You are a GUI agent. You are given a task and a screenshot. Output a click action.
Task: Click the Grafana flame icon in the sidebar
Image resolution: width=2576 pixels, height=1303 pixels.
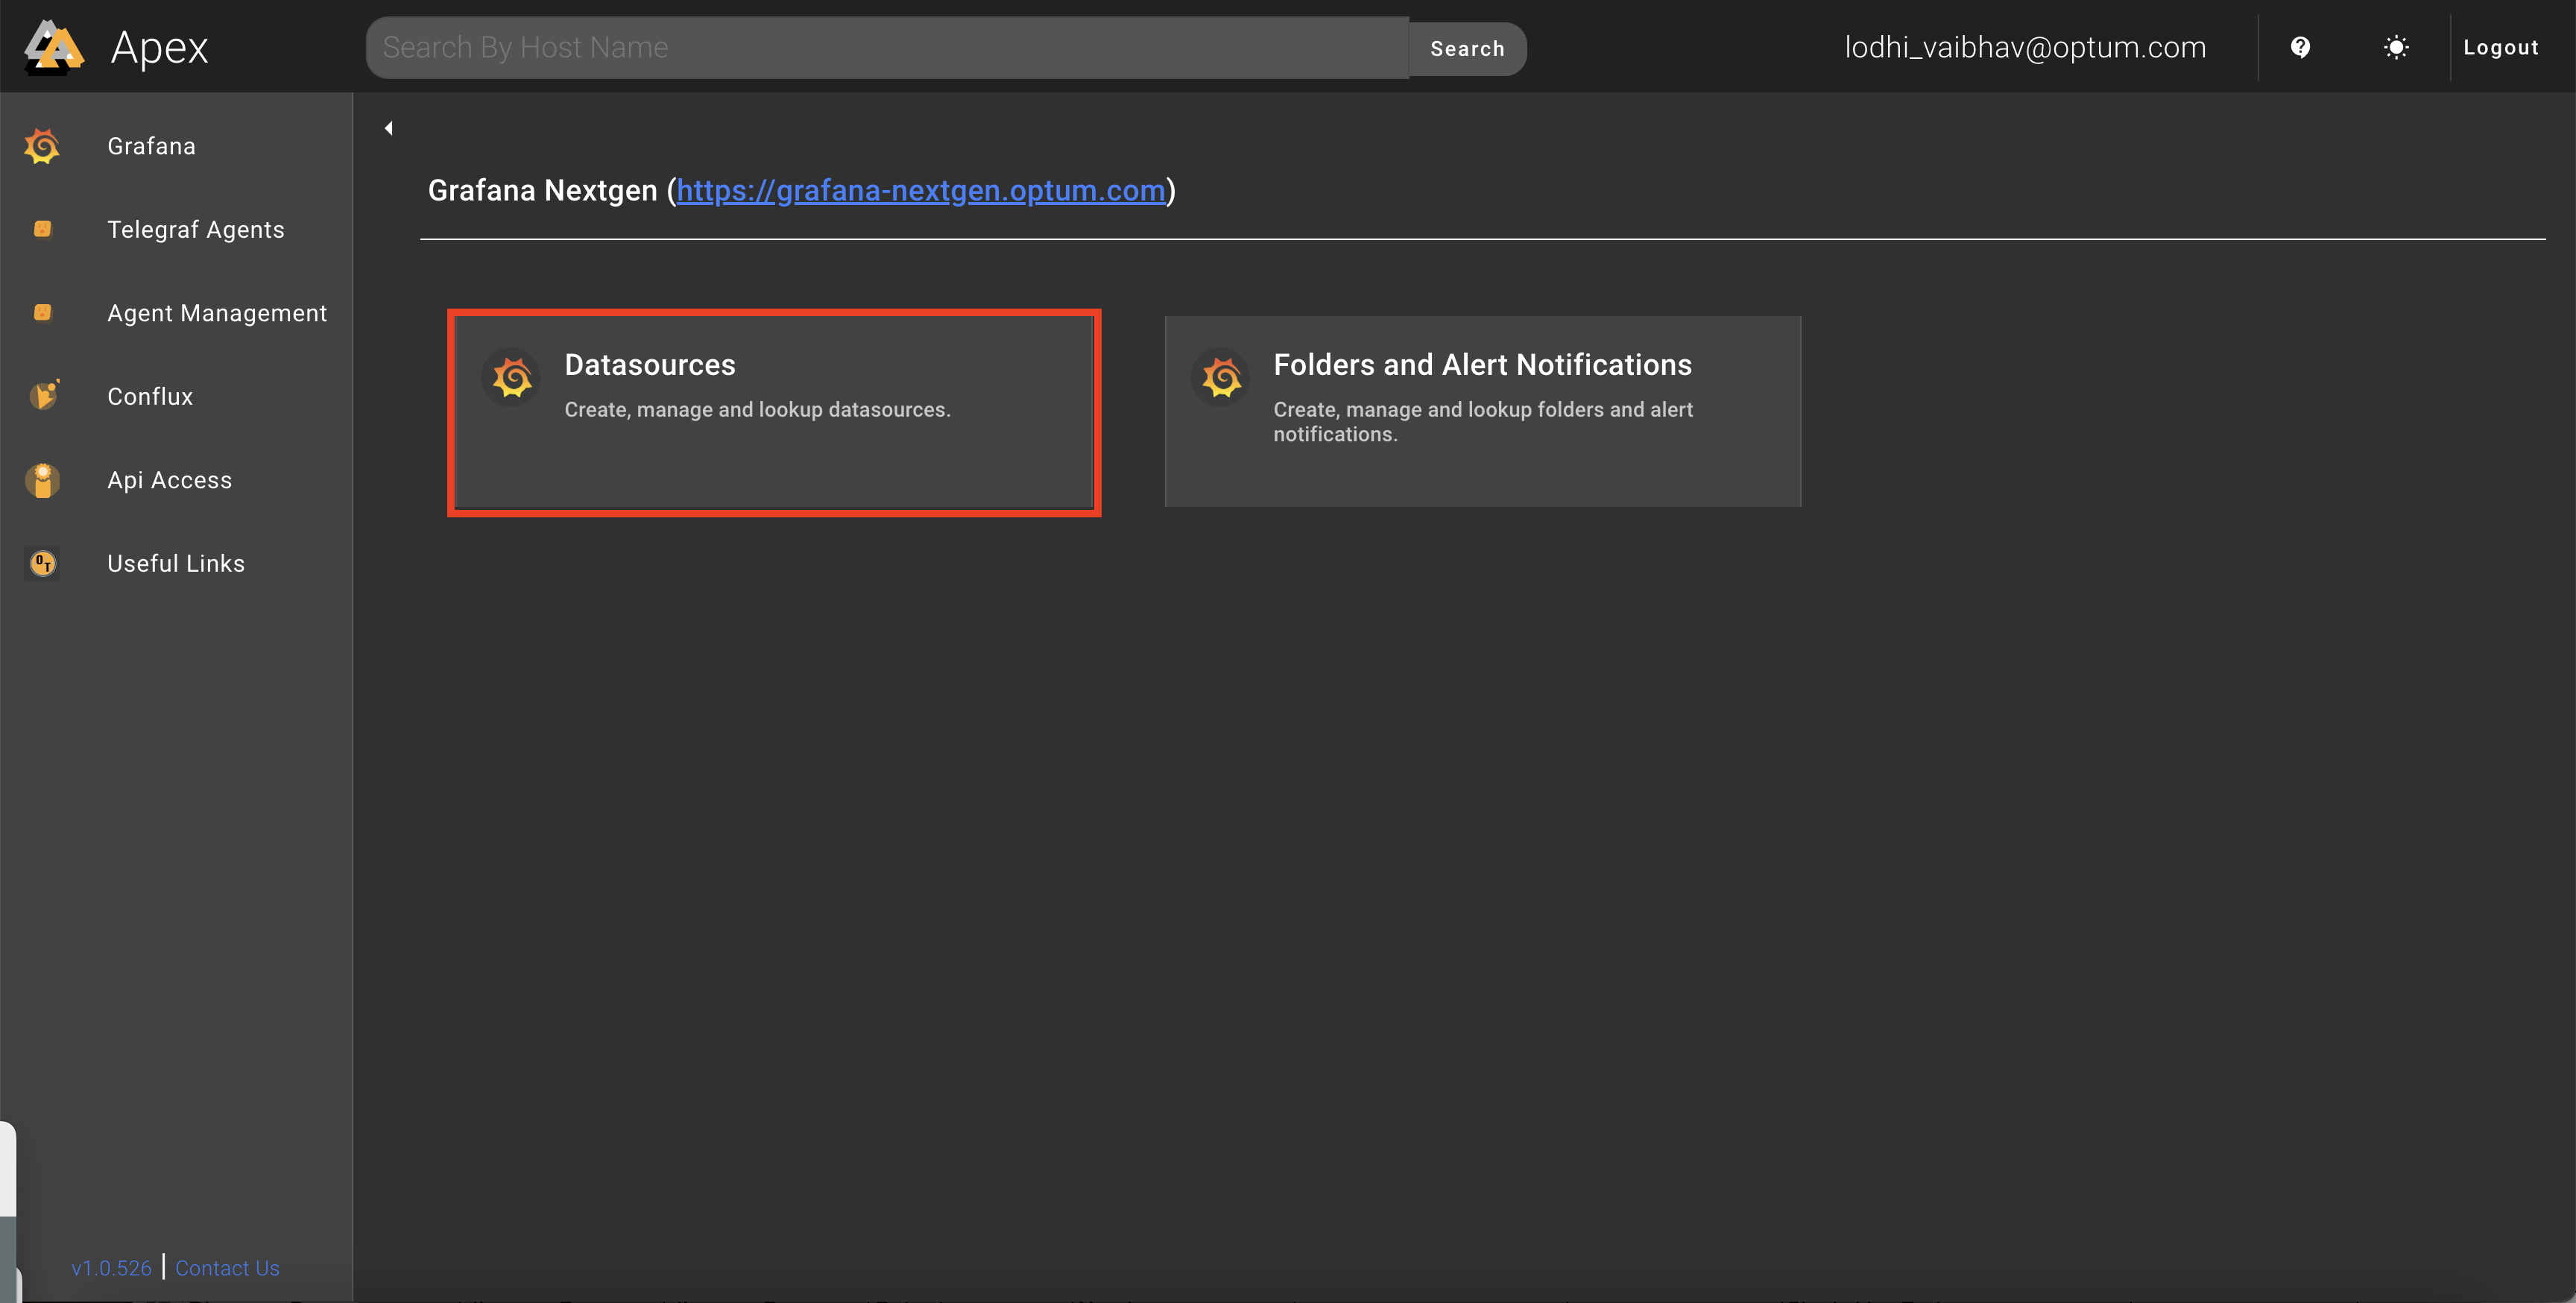click(42, 146)
